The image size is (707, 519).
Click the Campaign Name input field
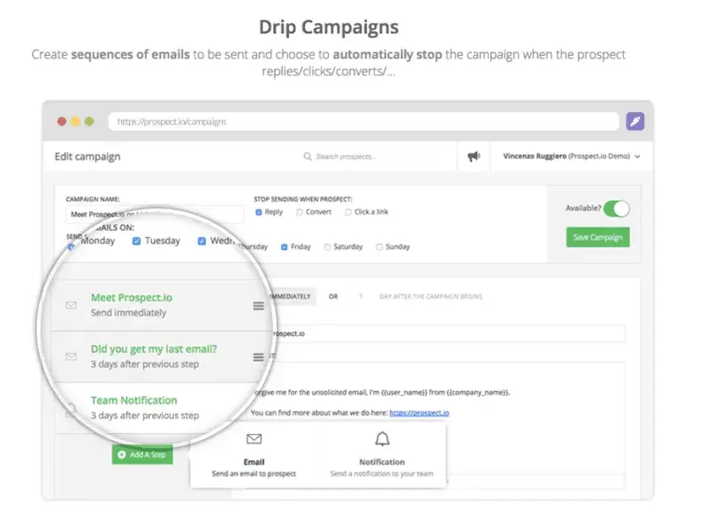pos(155,214)
